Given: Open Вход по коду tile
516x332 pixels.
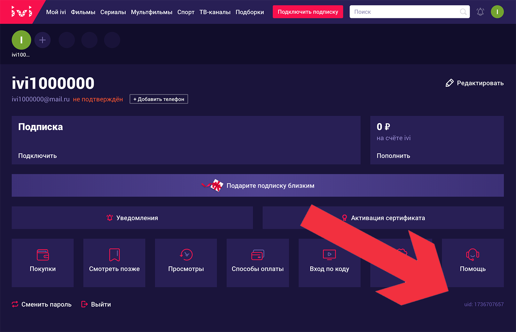Looking at the screenshot, I should tap(329, 263).
